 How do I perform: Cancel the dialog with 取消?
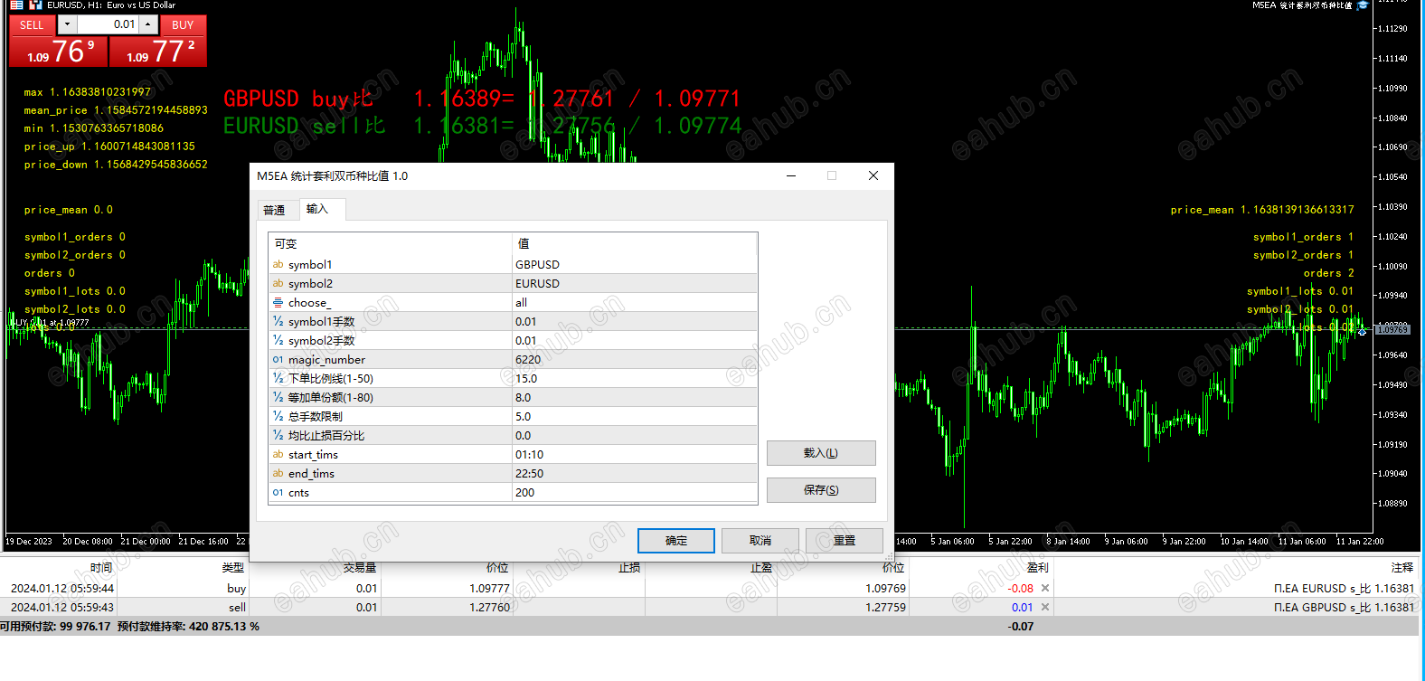pos(760,541)
